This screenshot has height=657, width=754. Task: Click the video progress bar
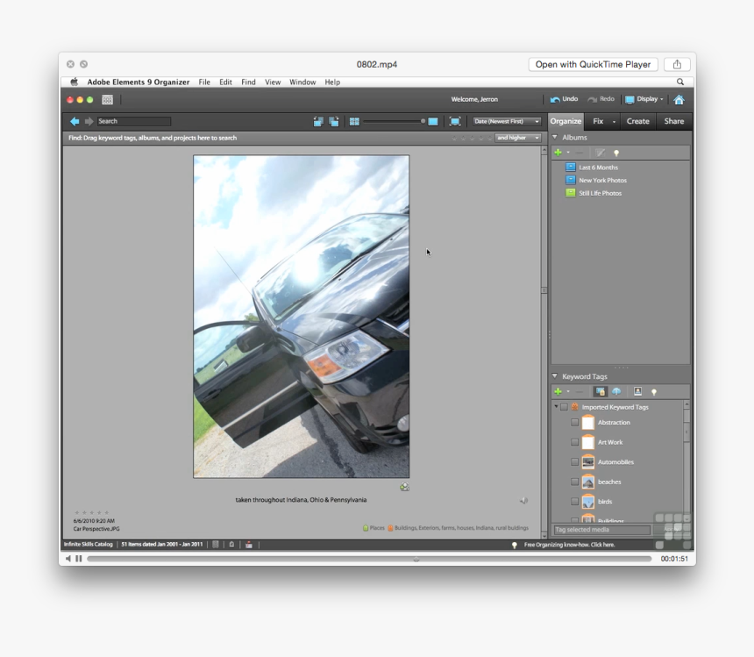(369, 559)
